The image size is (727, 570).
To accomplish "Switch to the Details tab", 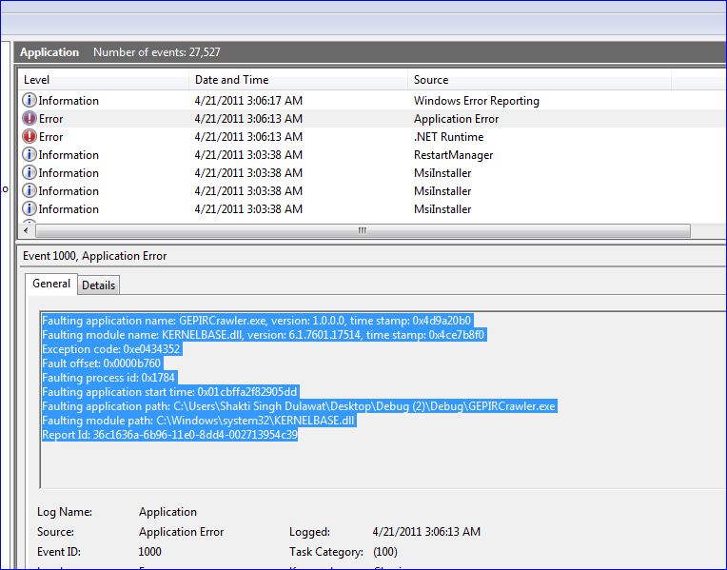I will click(98, 285).
